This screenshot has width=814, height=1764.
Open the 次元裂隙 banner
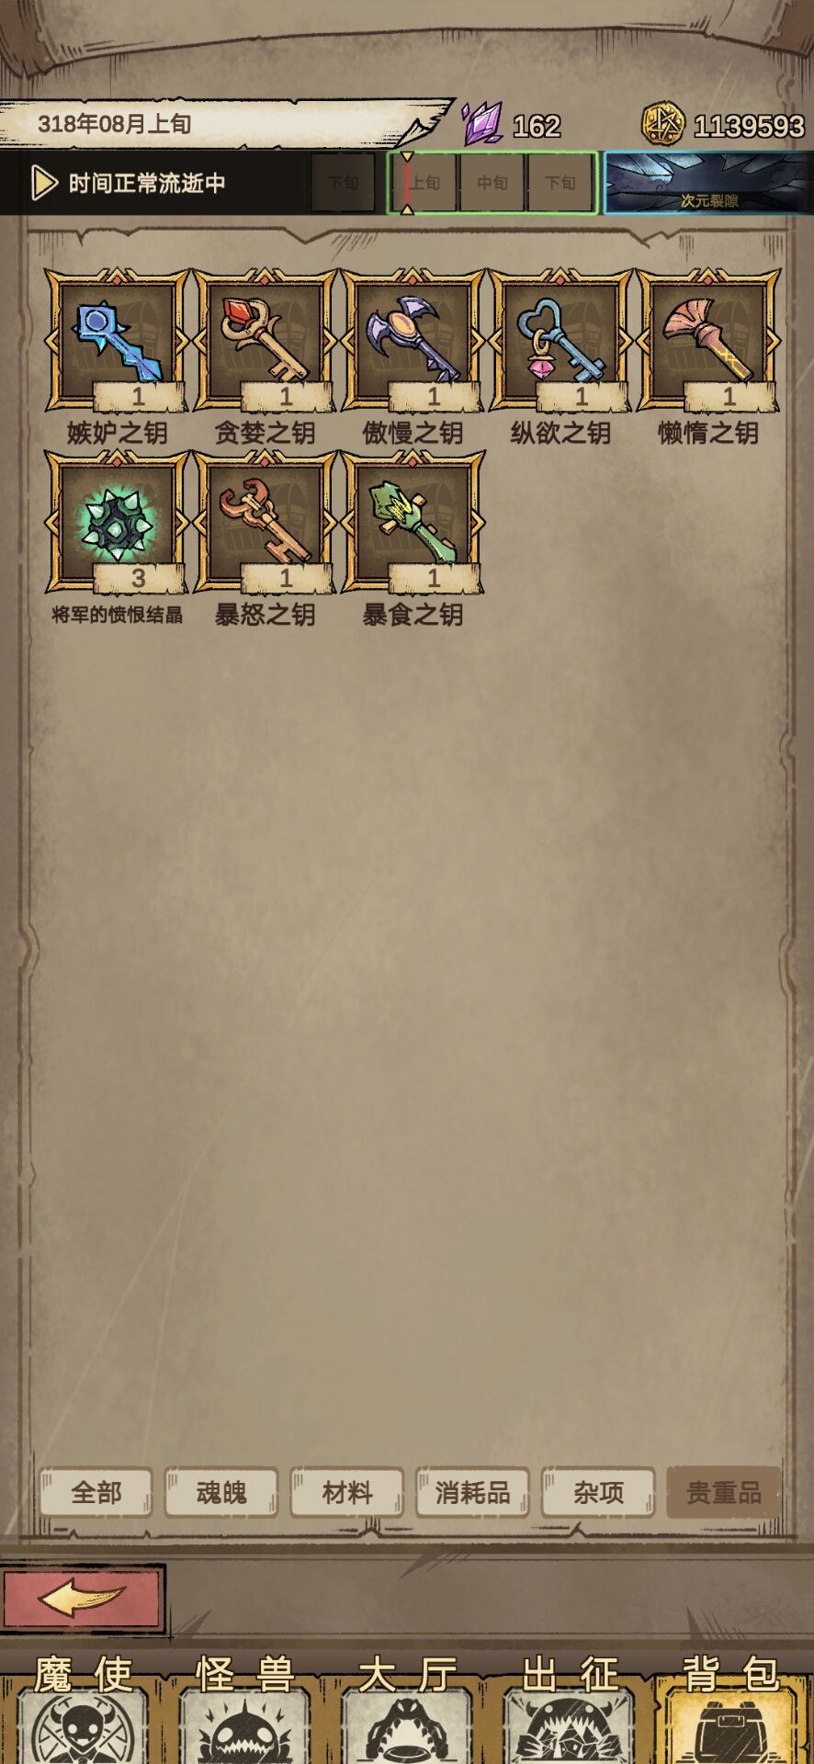click(707, 183)
